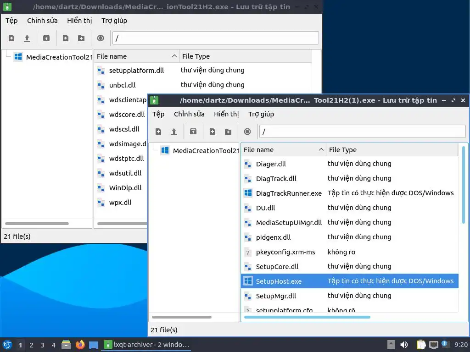Image resolution: width=470 pixels, height=352 pixels.
Task: Click Stop icon in front window toolbar
Action: pos(247,132)
